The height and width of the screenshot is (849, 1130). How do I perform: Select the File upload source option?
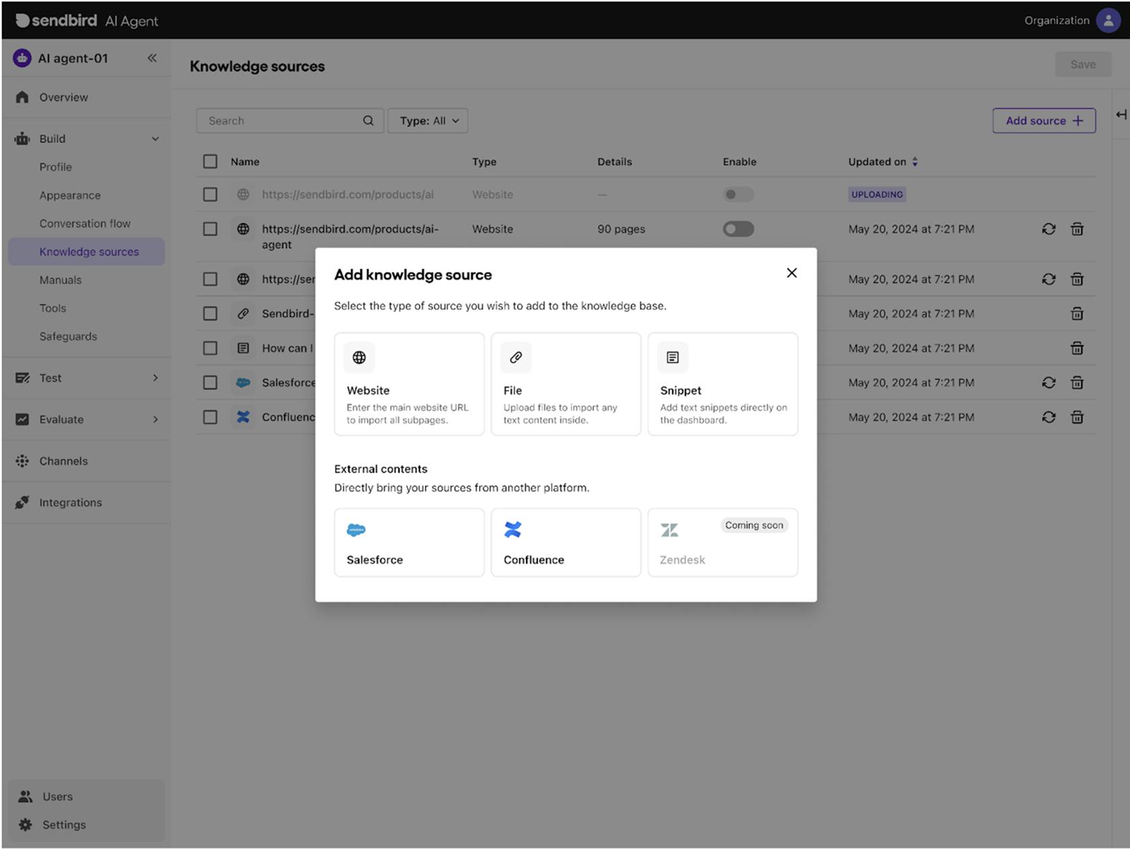(x=565, y=383)
